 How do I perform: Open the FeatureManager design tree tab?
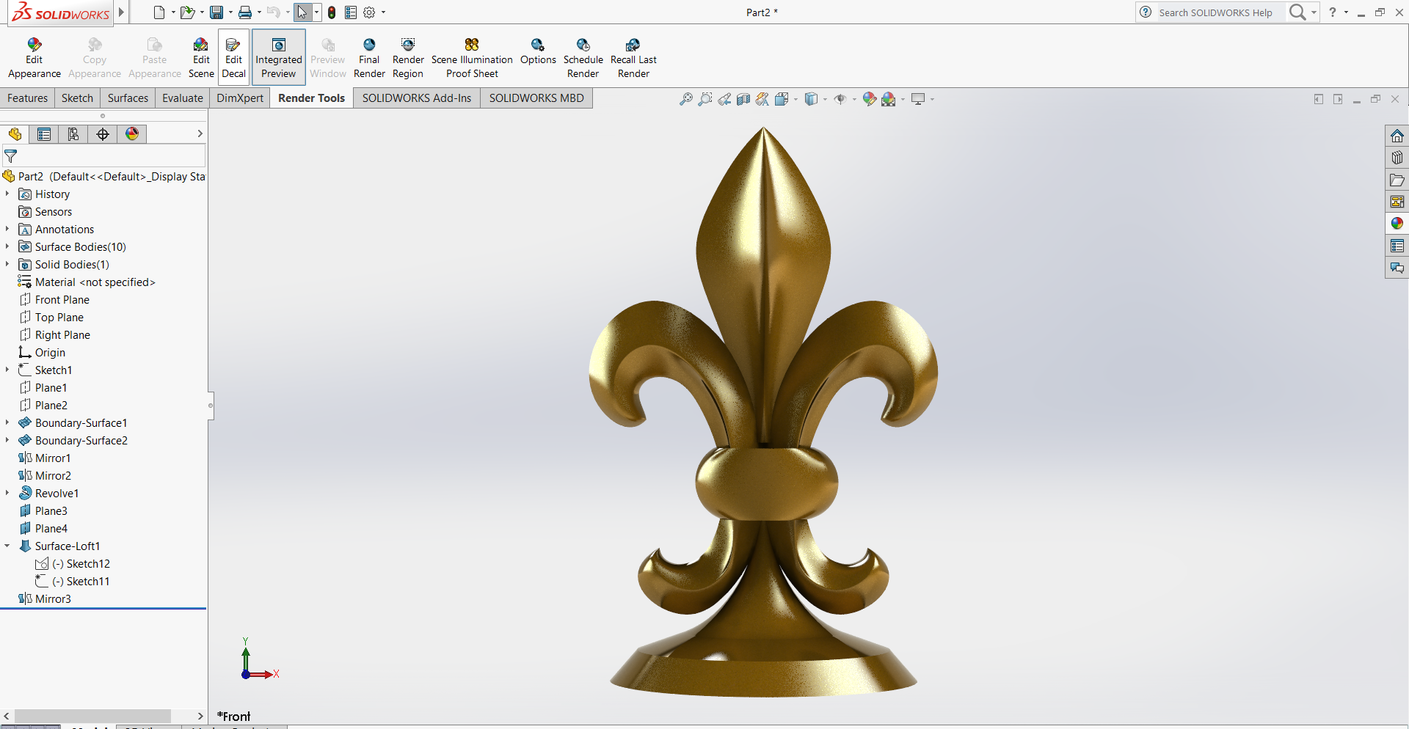coord(15,134)
